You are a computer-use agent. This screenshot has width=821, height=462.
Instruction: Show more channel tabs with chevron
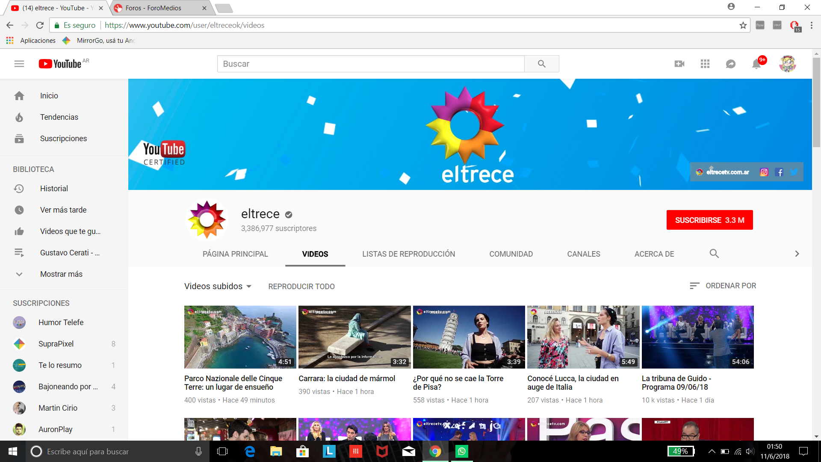click(x=797, y=254)
